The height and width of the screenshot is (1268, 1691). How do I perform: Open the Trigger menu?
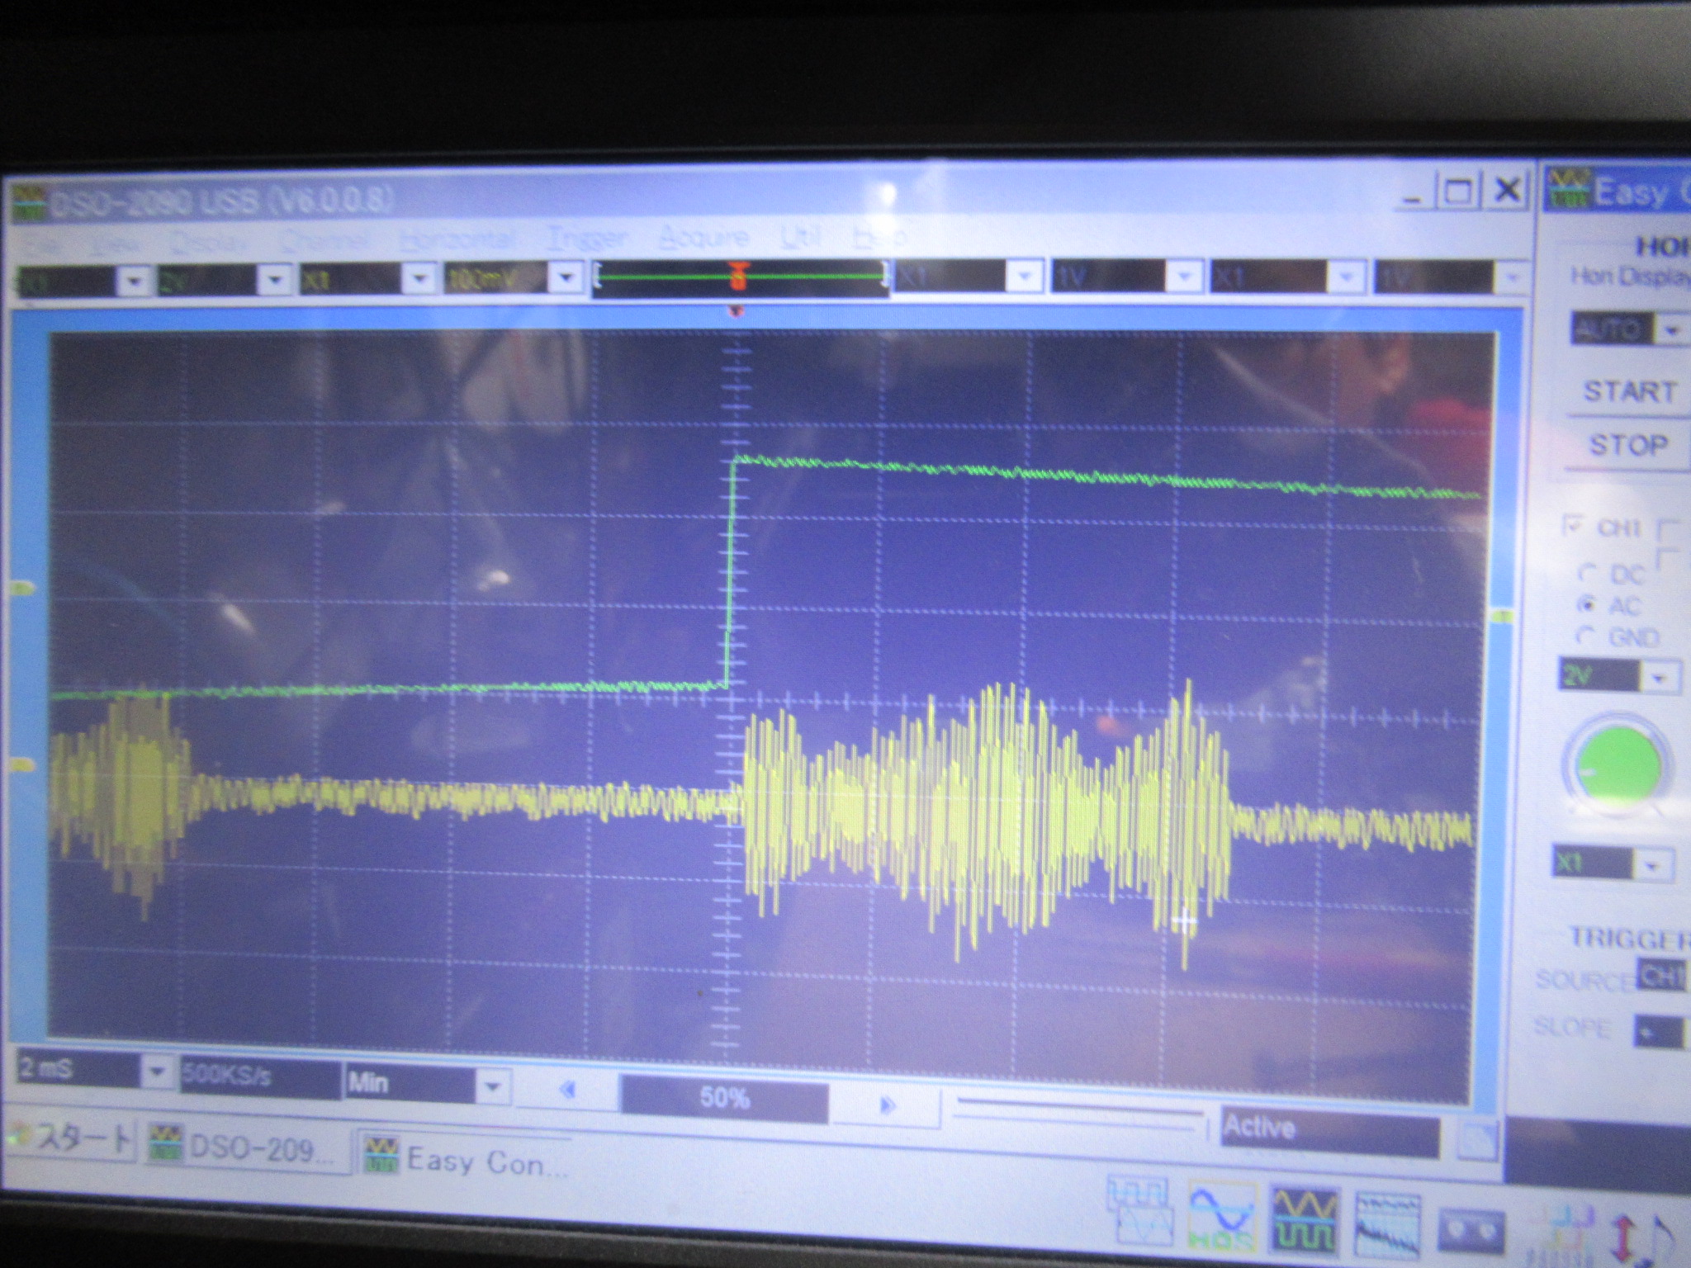coord(587,239)
